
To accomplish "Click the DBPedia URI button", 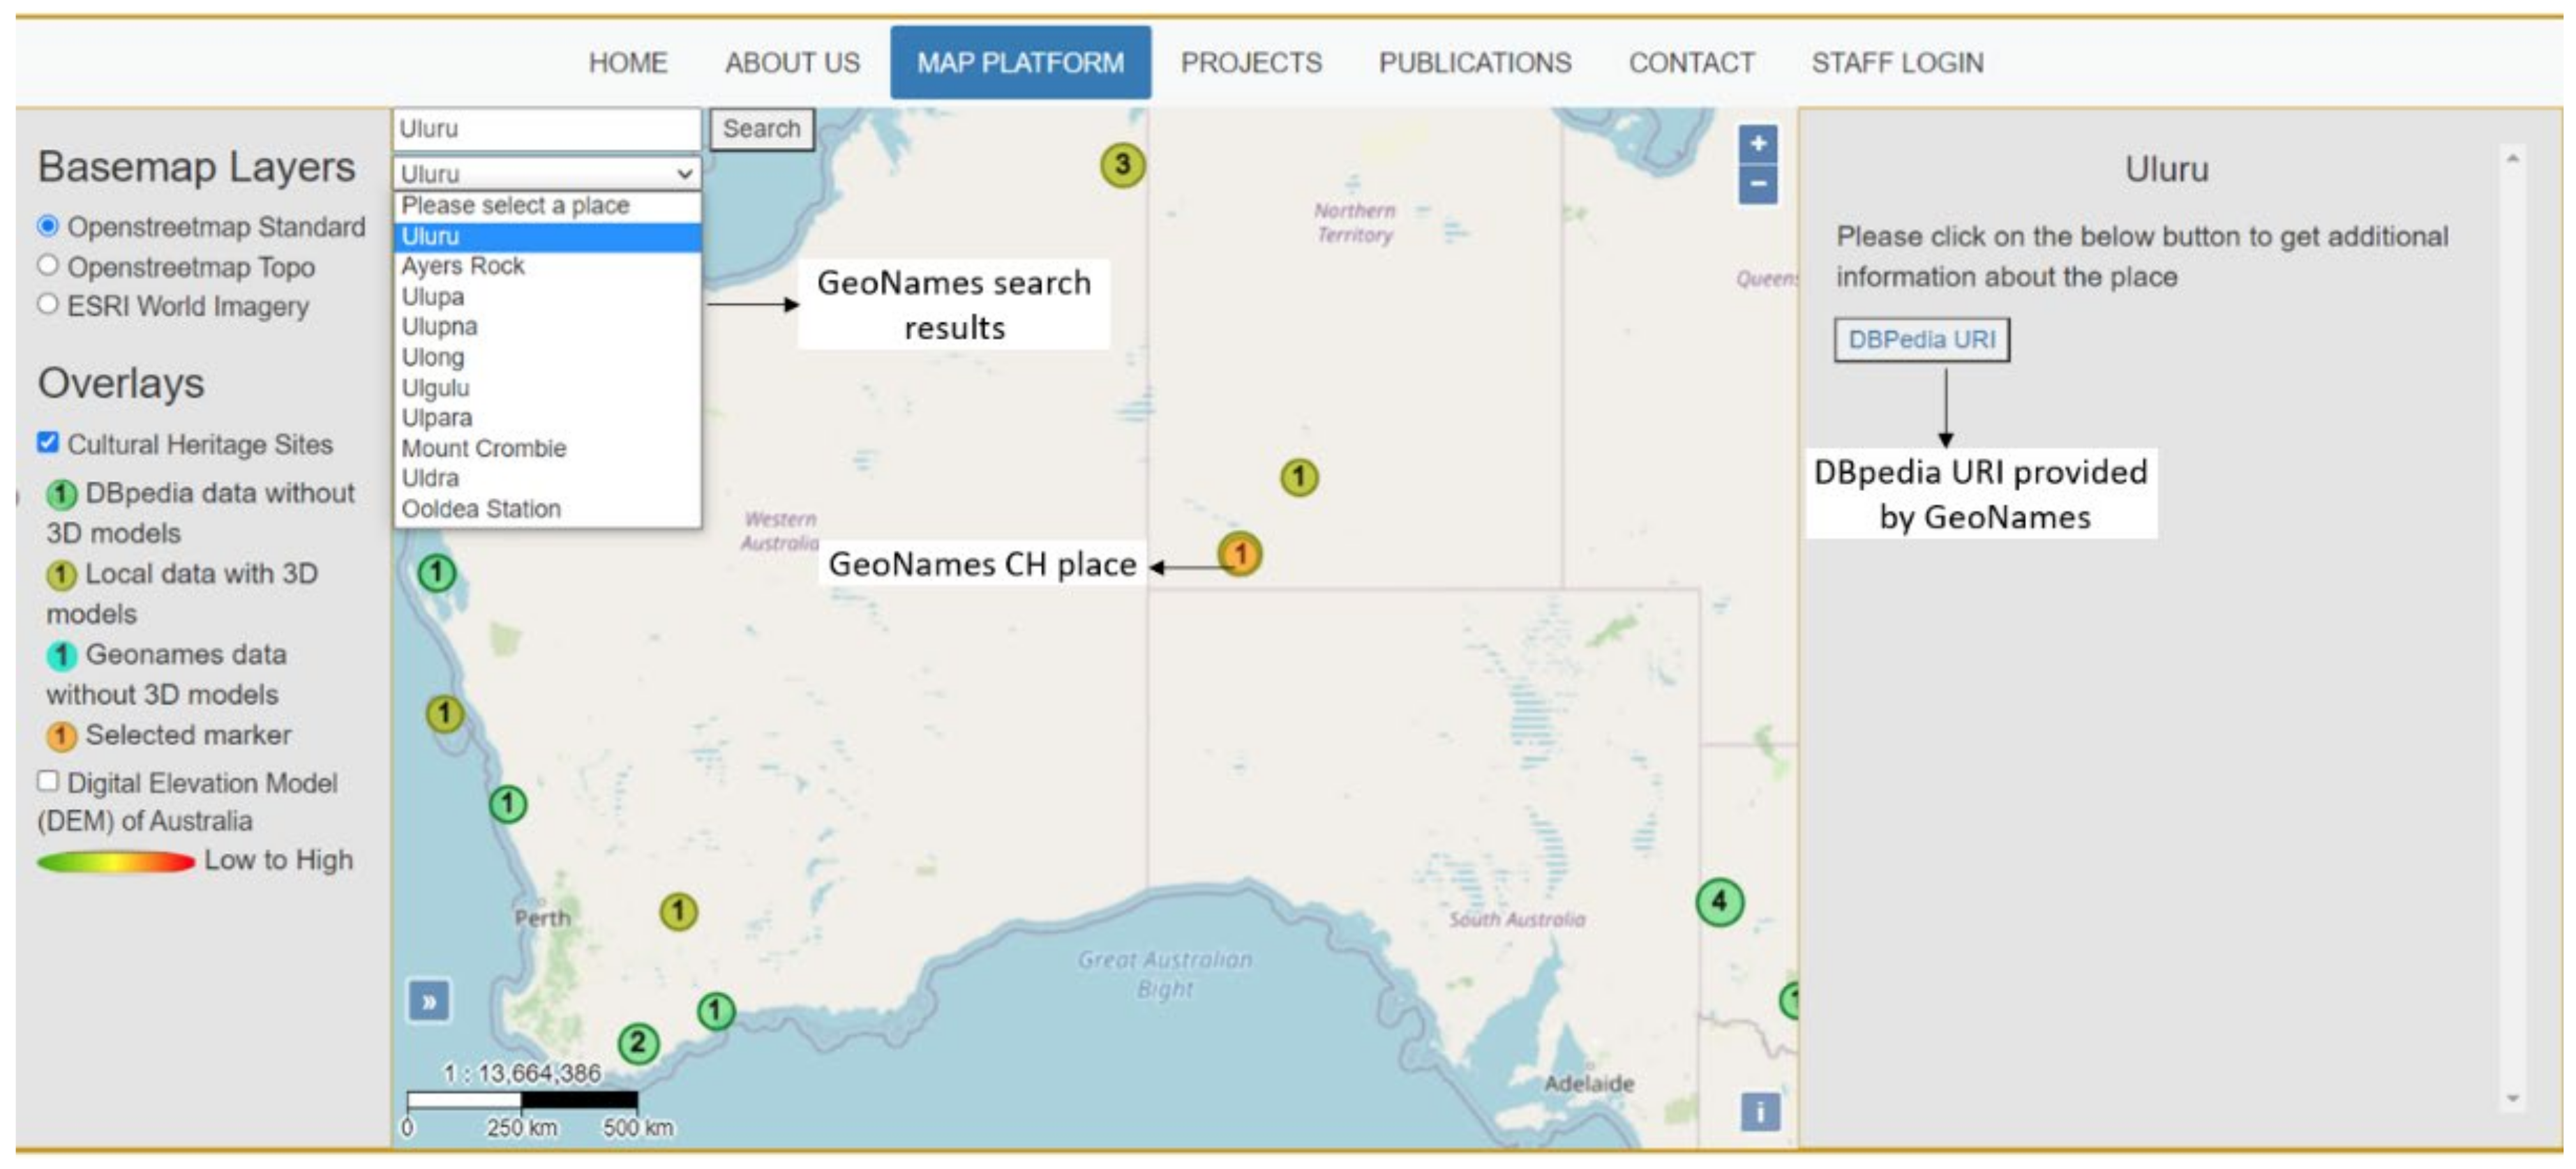I will pyautogui.click(x=1921, y=340).
